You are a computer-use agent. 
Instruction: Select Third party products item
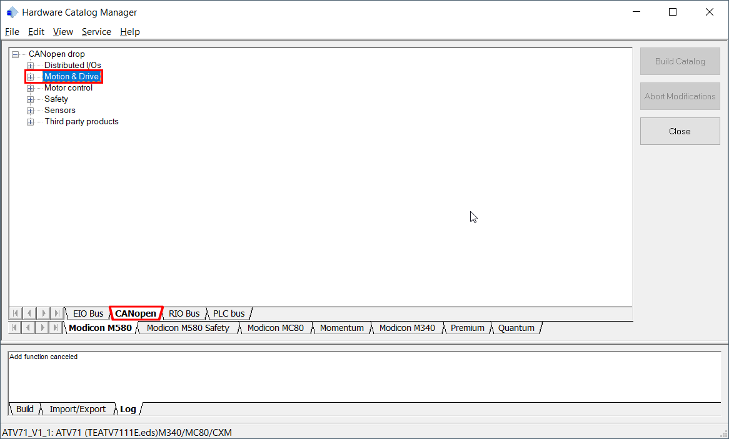point(81,122)
